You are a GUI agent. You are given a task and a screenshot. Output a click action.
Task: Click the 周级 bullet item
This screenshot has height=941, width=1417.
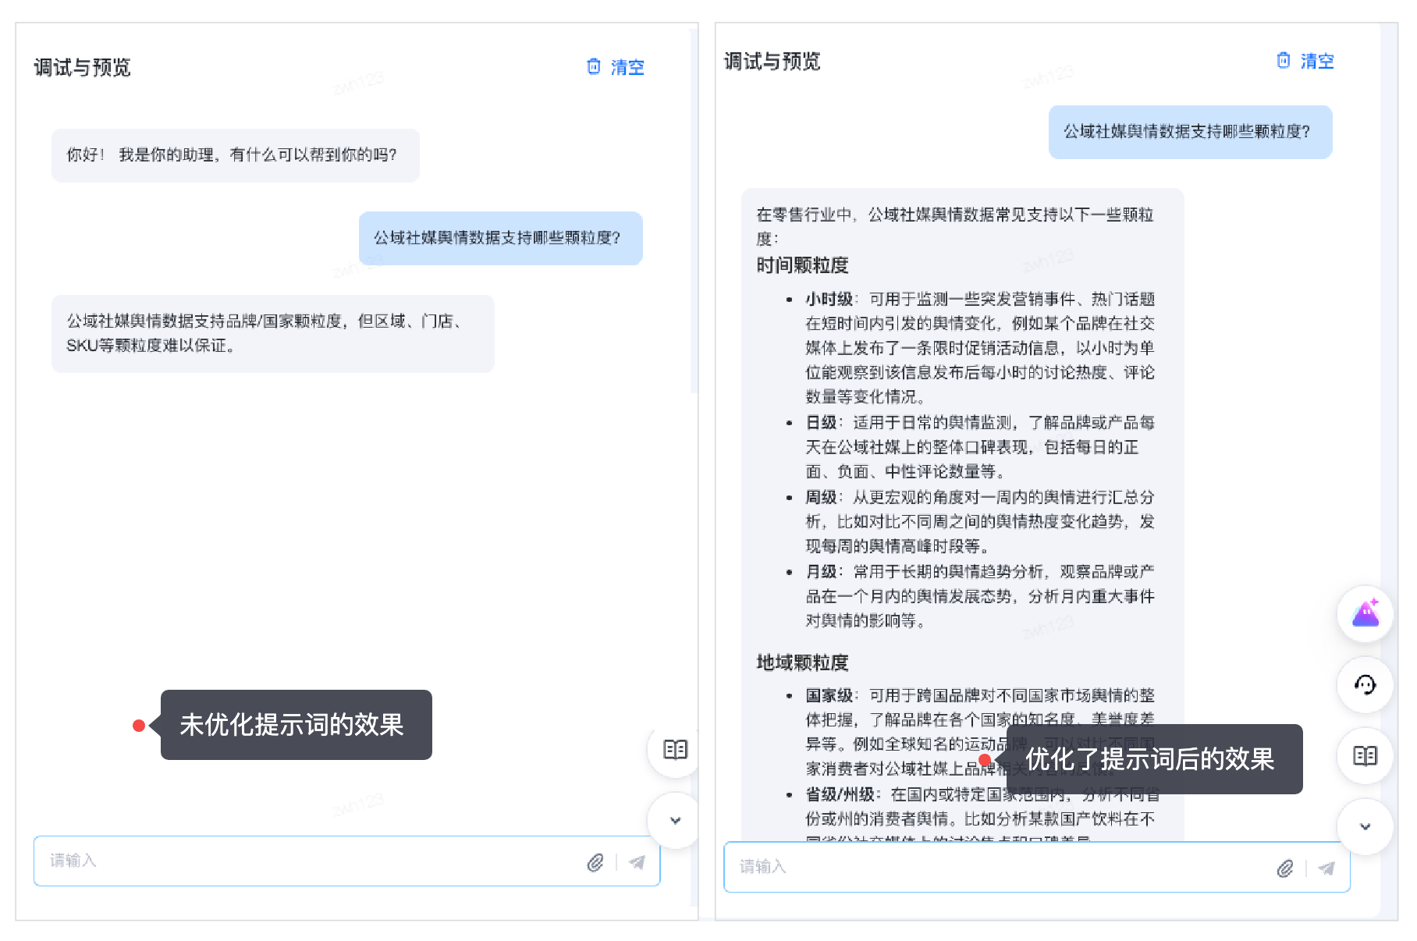[x=980, y=521]
